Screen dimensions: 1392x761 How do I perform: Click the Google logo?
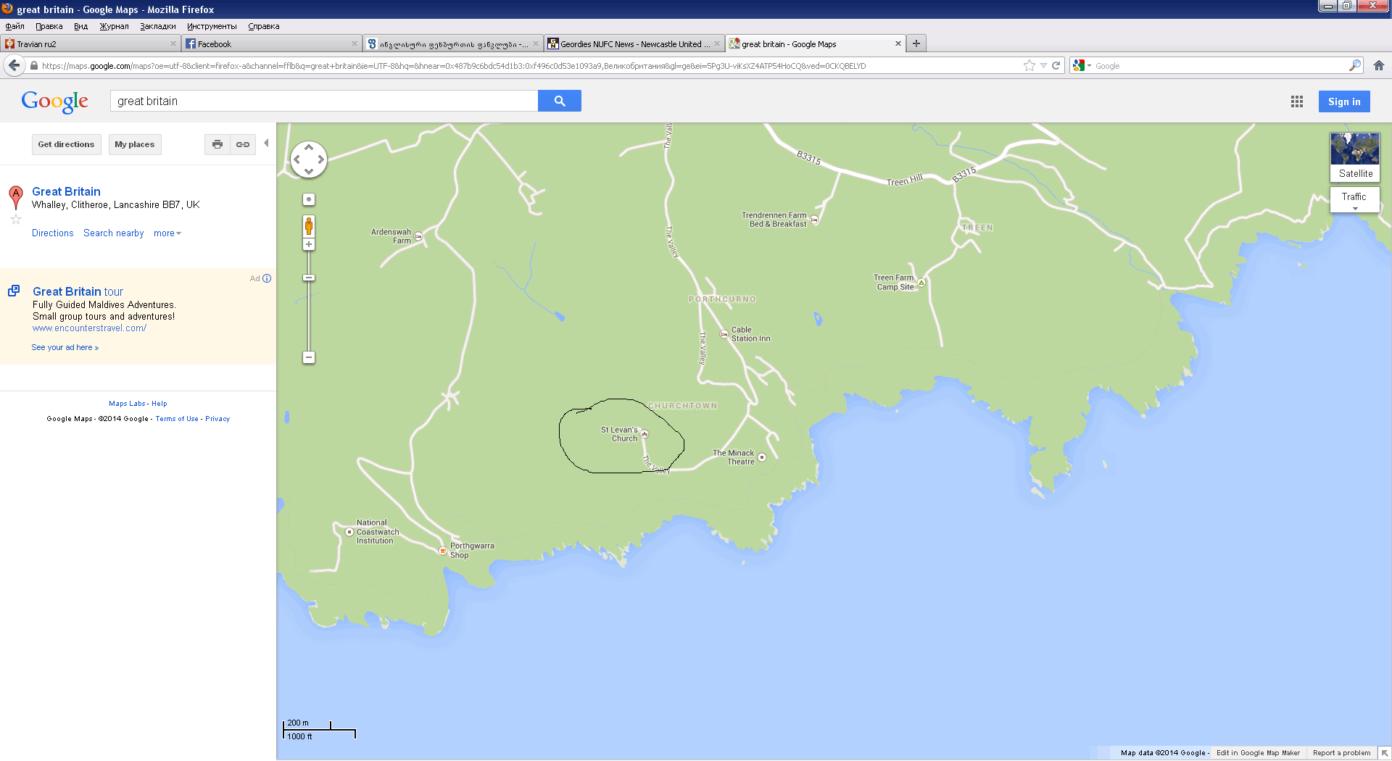click(x=55, y=101)
